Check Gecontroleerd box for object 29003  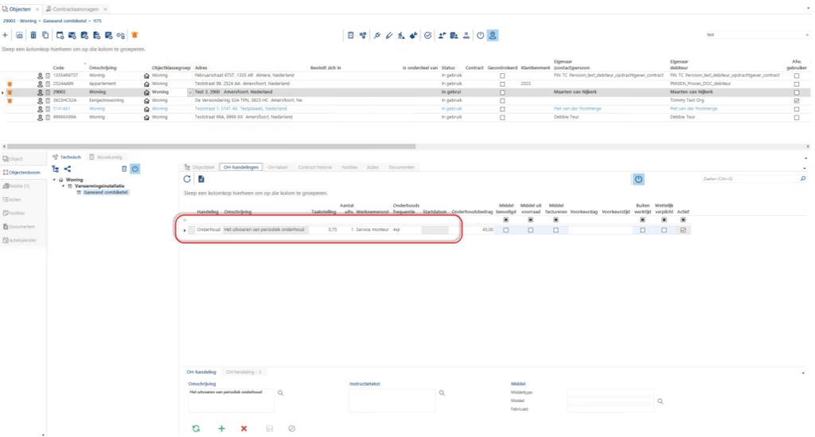pyautogui.click(x=502, y=92)
